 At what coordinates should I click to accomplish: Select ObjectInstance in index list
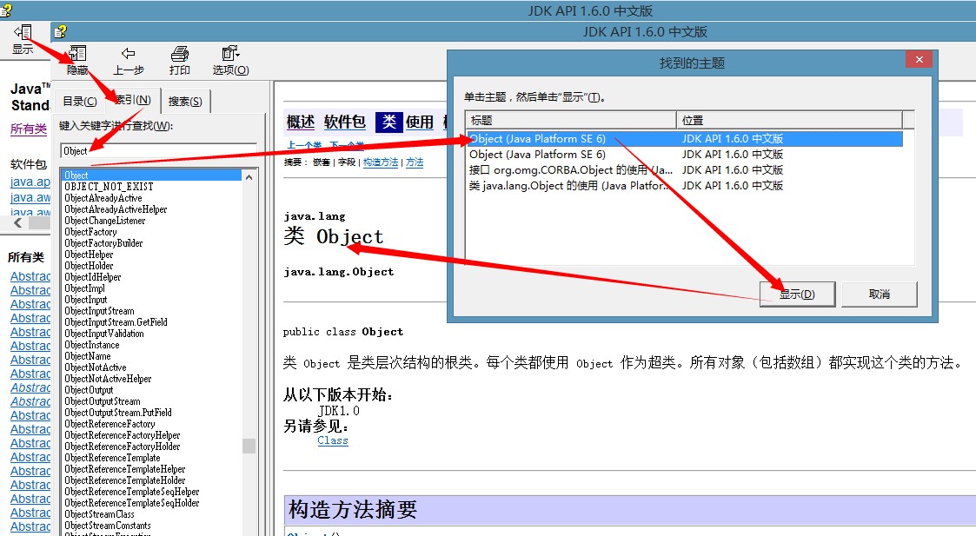tap(92, 344)
